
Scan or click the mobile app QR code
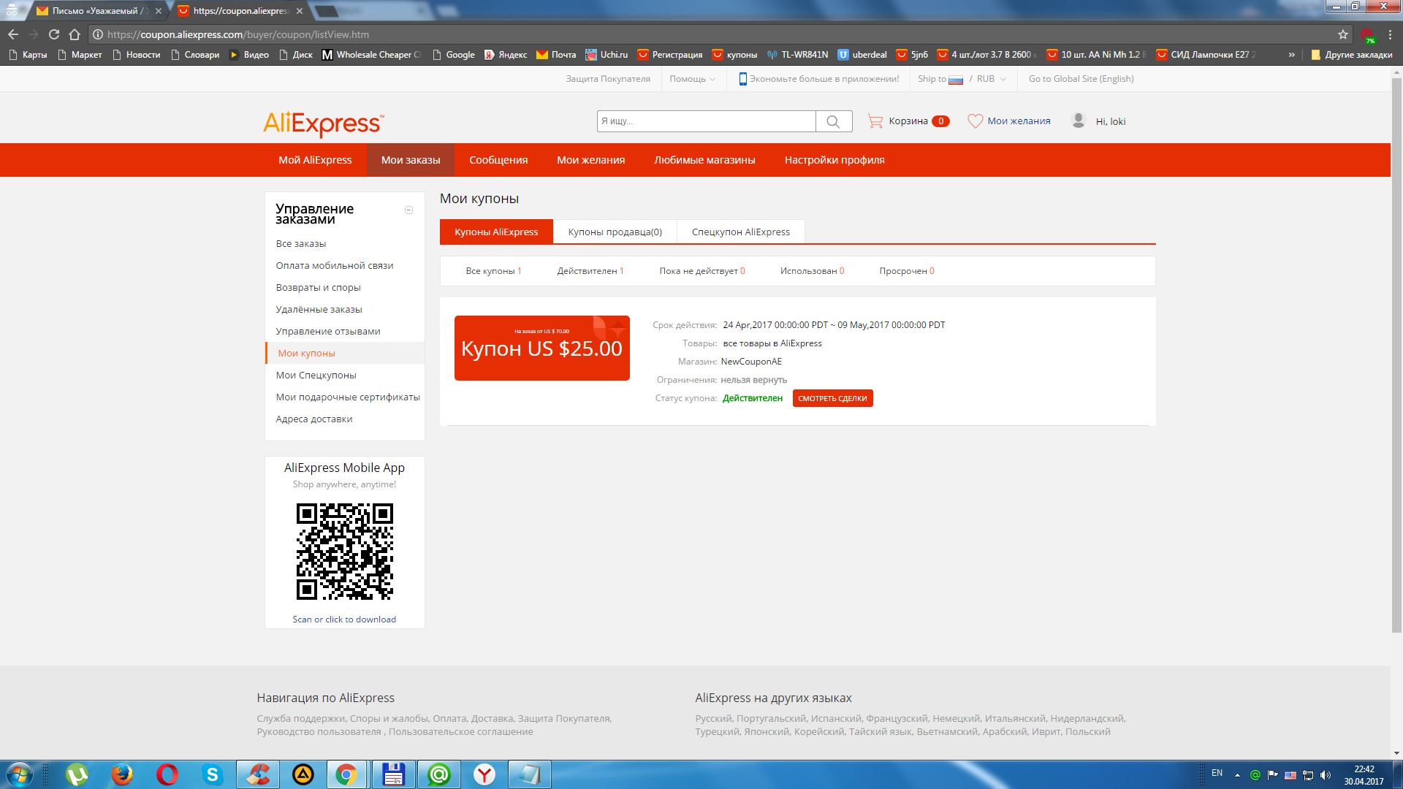pos(345,552)
